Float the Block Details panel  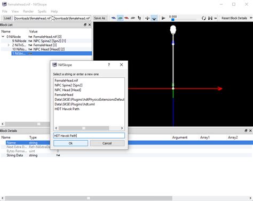246,131
